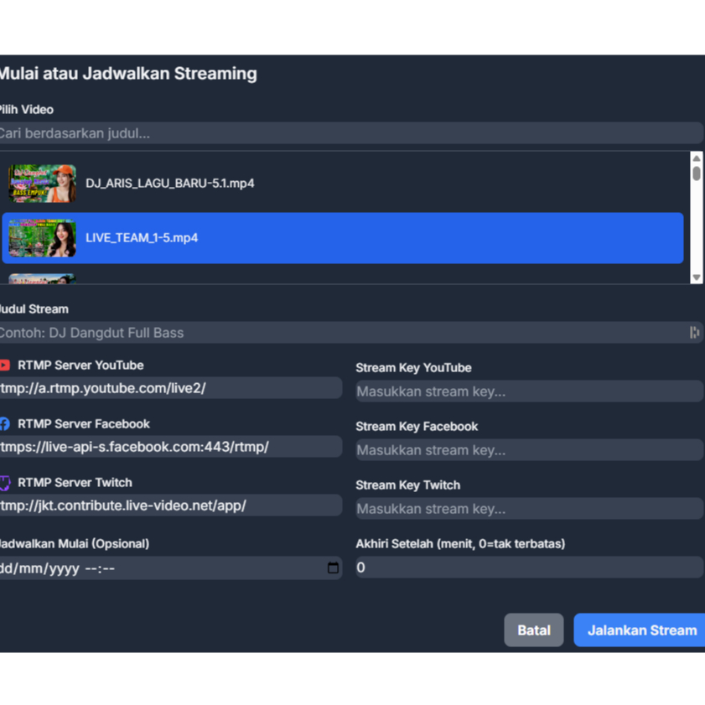Click the Cari berdasarkan judul search box

(x=352, y=132)
